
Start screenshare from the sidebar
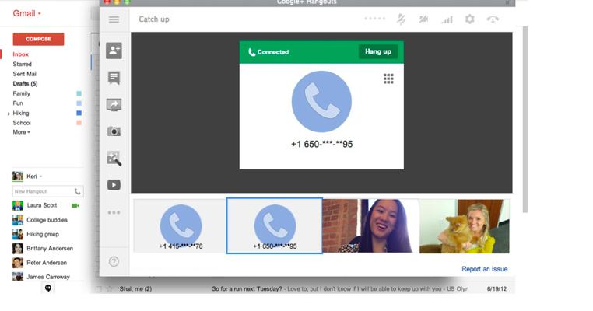click(114, 105)
